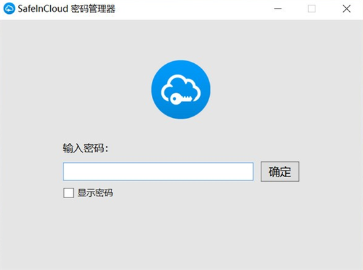Confirm the password with the OK button
The image size is (363, 270).
coord(280,172)
